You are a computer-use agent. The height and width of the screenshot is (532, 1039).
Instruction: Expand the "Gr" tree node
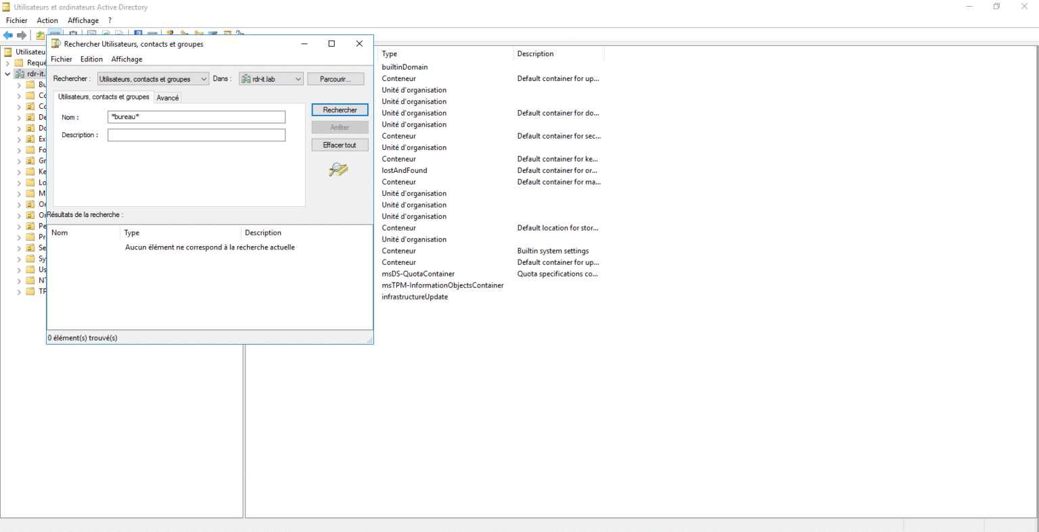coord(19,161)
